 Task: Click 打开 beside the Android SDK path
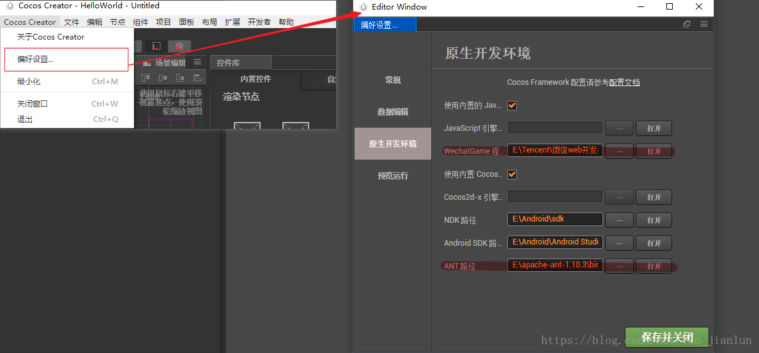[x=654, y=243]
